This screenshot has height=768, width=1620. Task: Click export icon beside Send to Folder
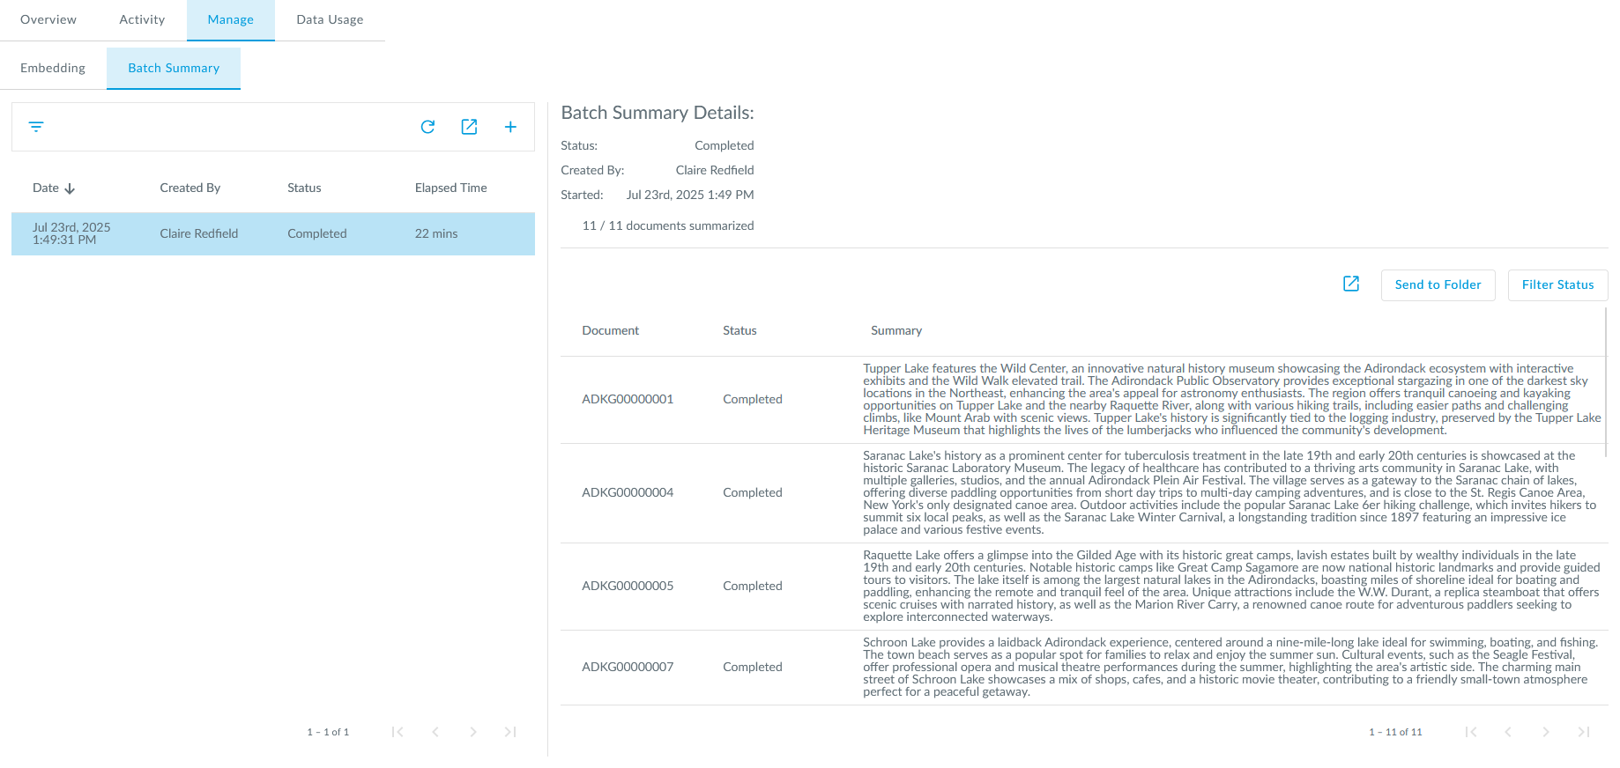click(x=1350, y=284)
